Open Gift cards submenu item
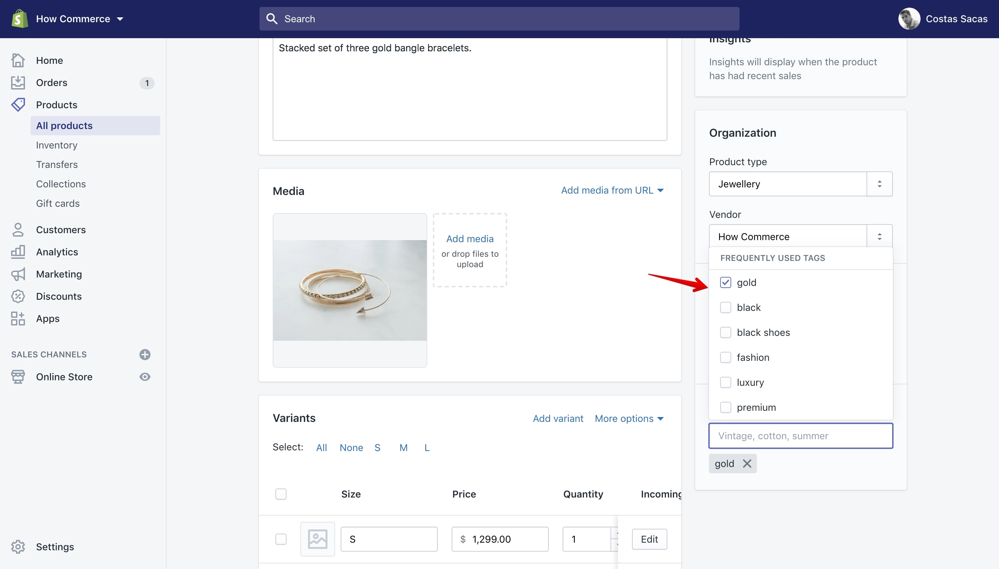 pyautogui.click(x=58, y=203)
